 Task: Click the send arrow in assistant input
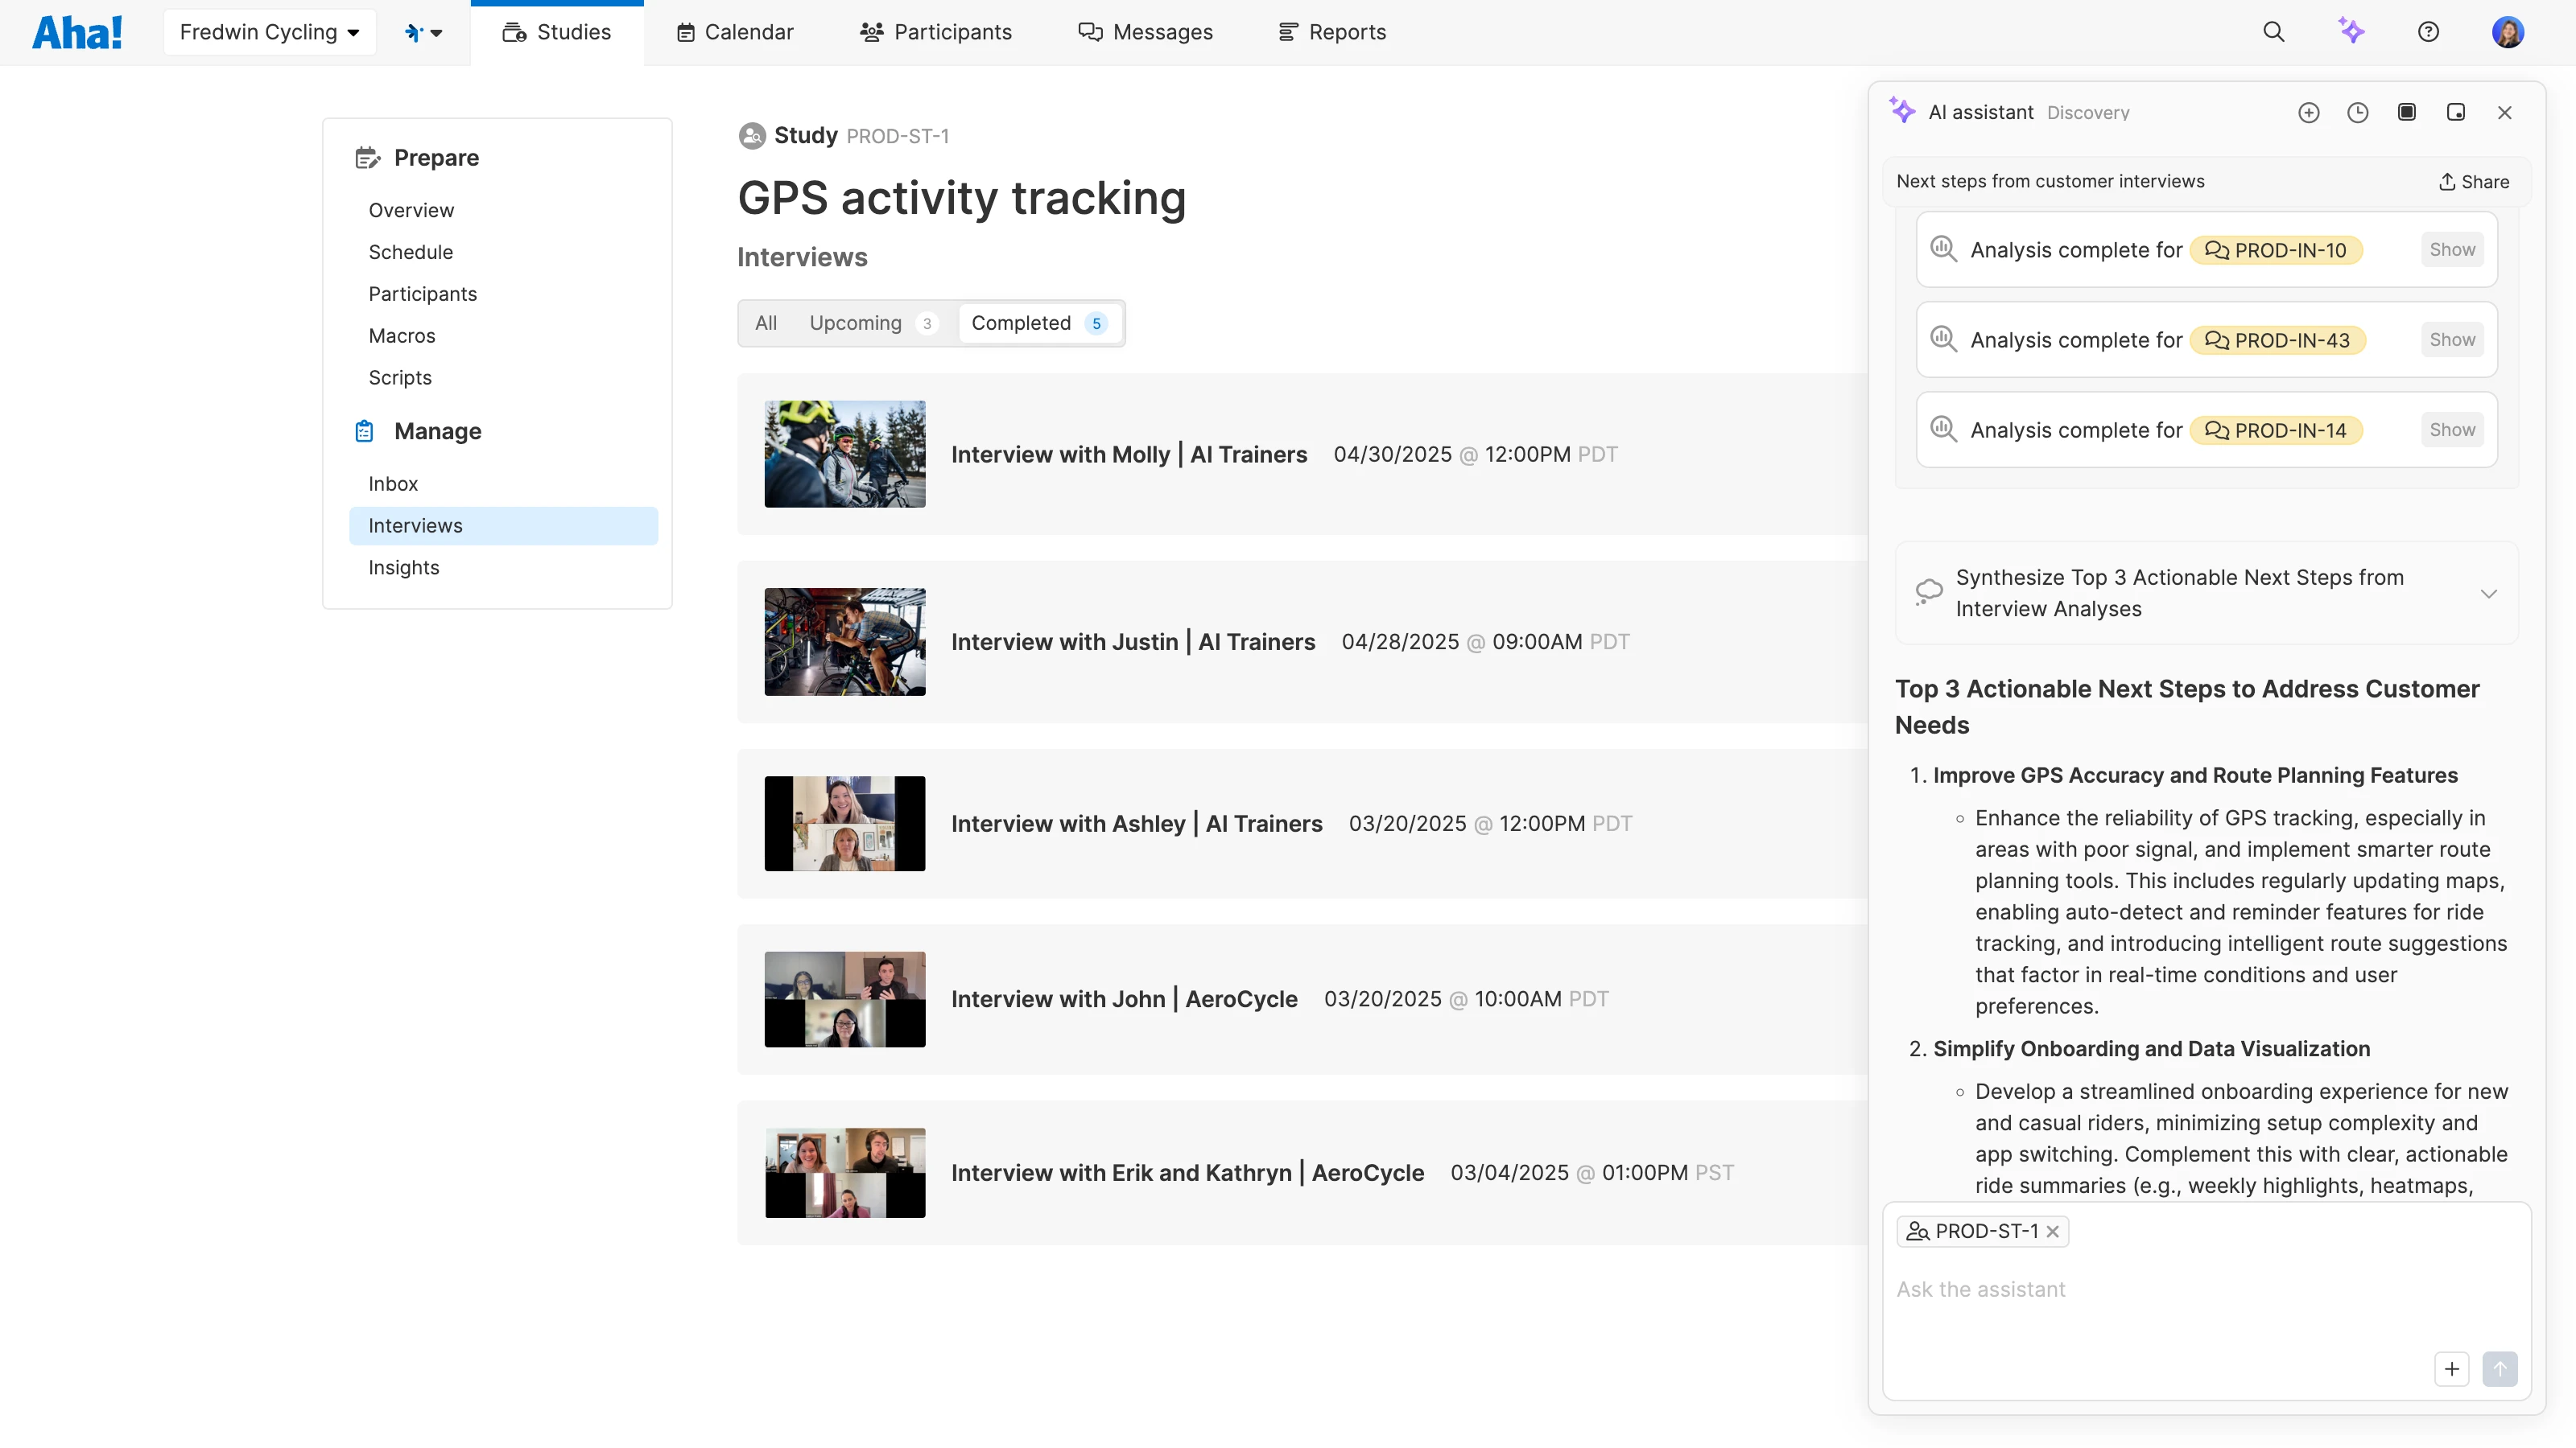pyautogui.click(x=2499, y=1369)
